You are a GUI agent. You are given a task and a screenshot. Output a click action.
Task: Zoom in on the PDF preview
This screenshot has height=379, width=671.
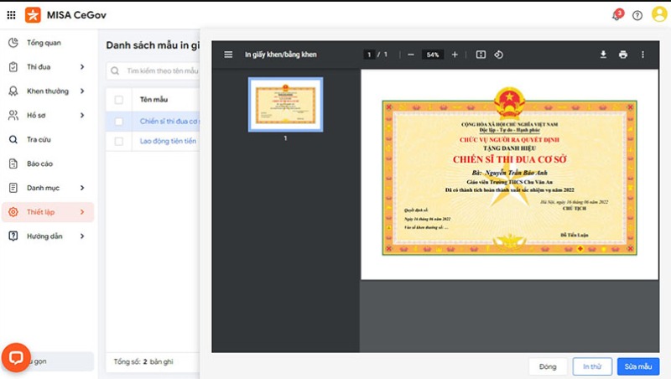coord(455,55)
